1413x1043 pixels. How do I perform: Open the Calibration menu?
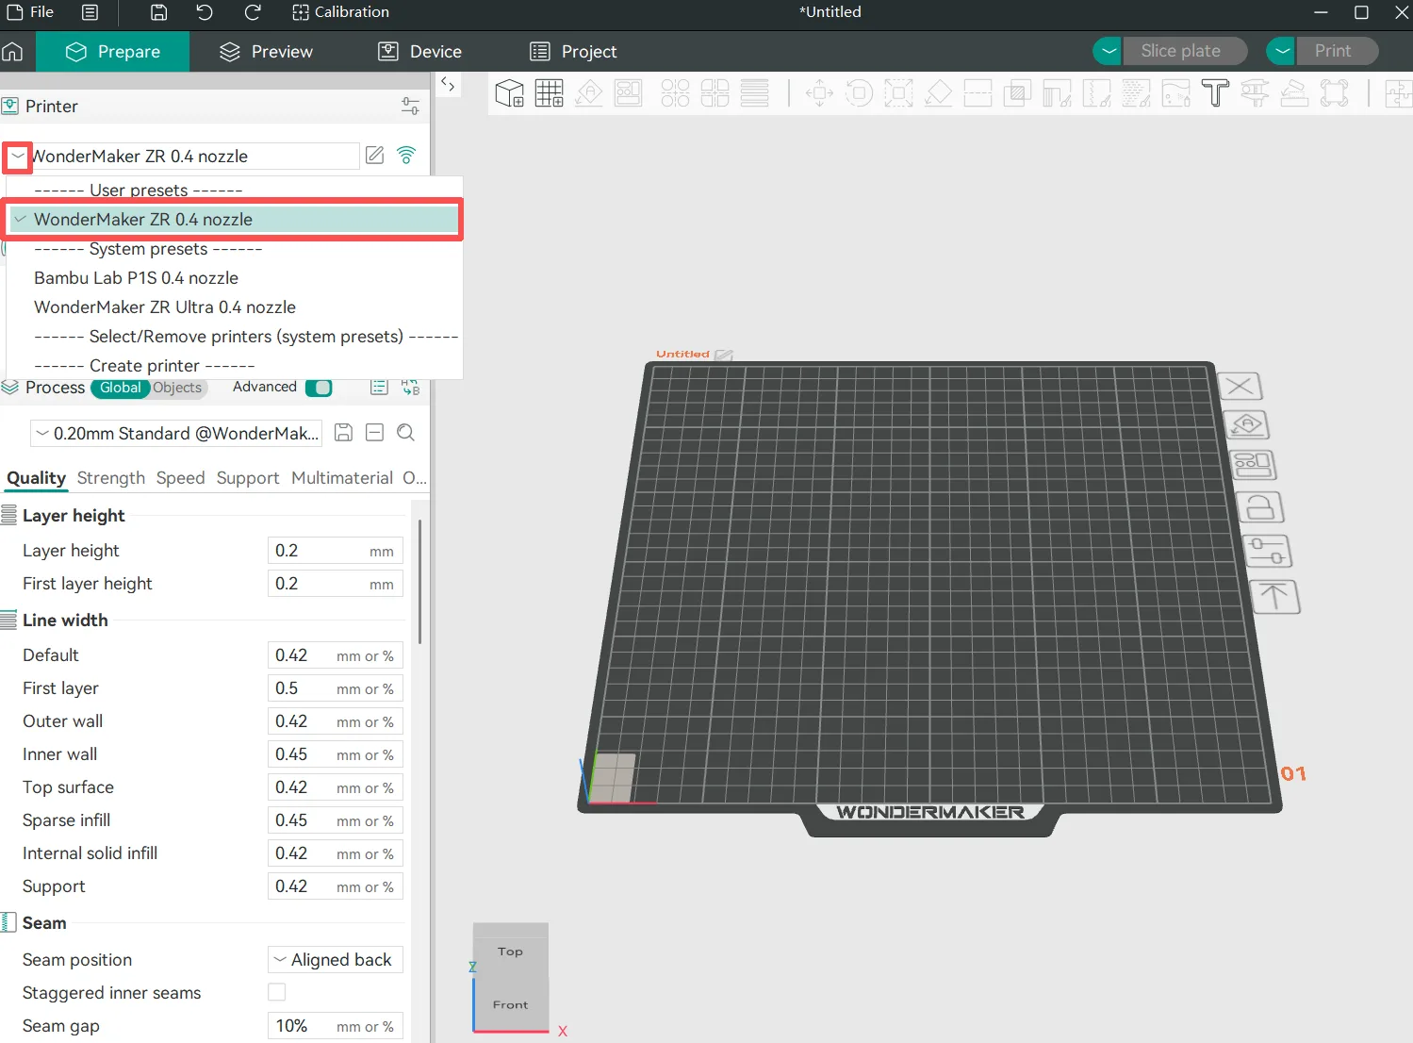tap(340, 12)
